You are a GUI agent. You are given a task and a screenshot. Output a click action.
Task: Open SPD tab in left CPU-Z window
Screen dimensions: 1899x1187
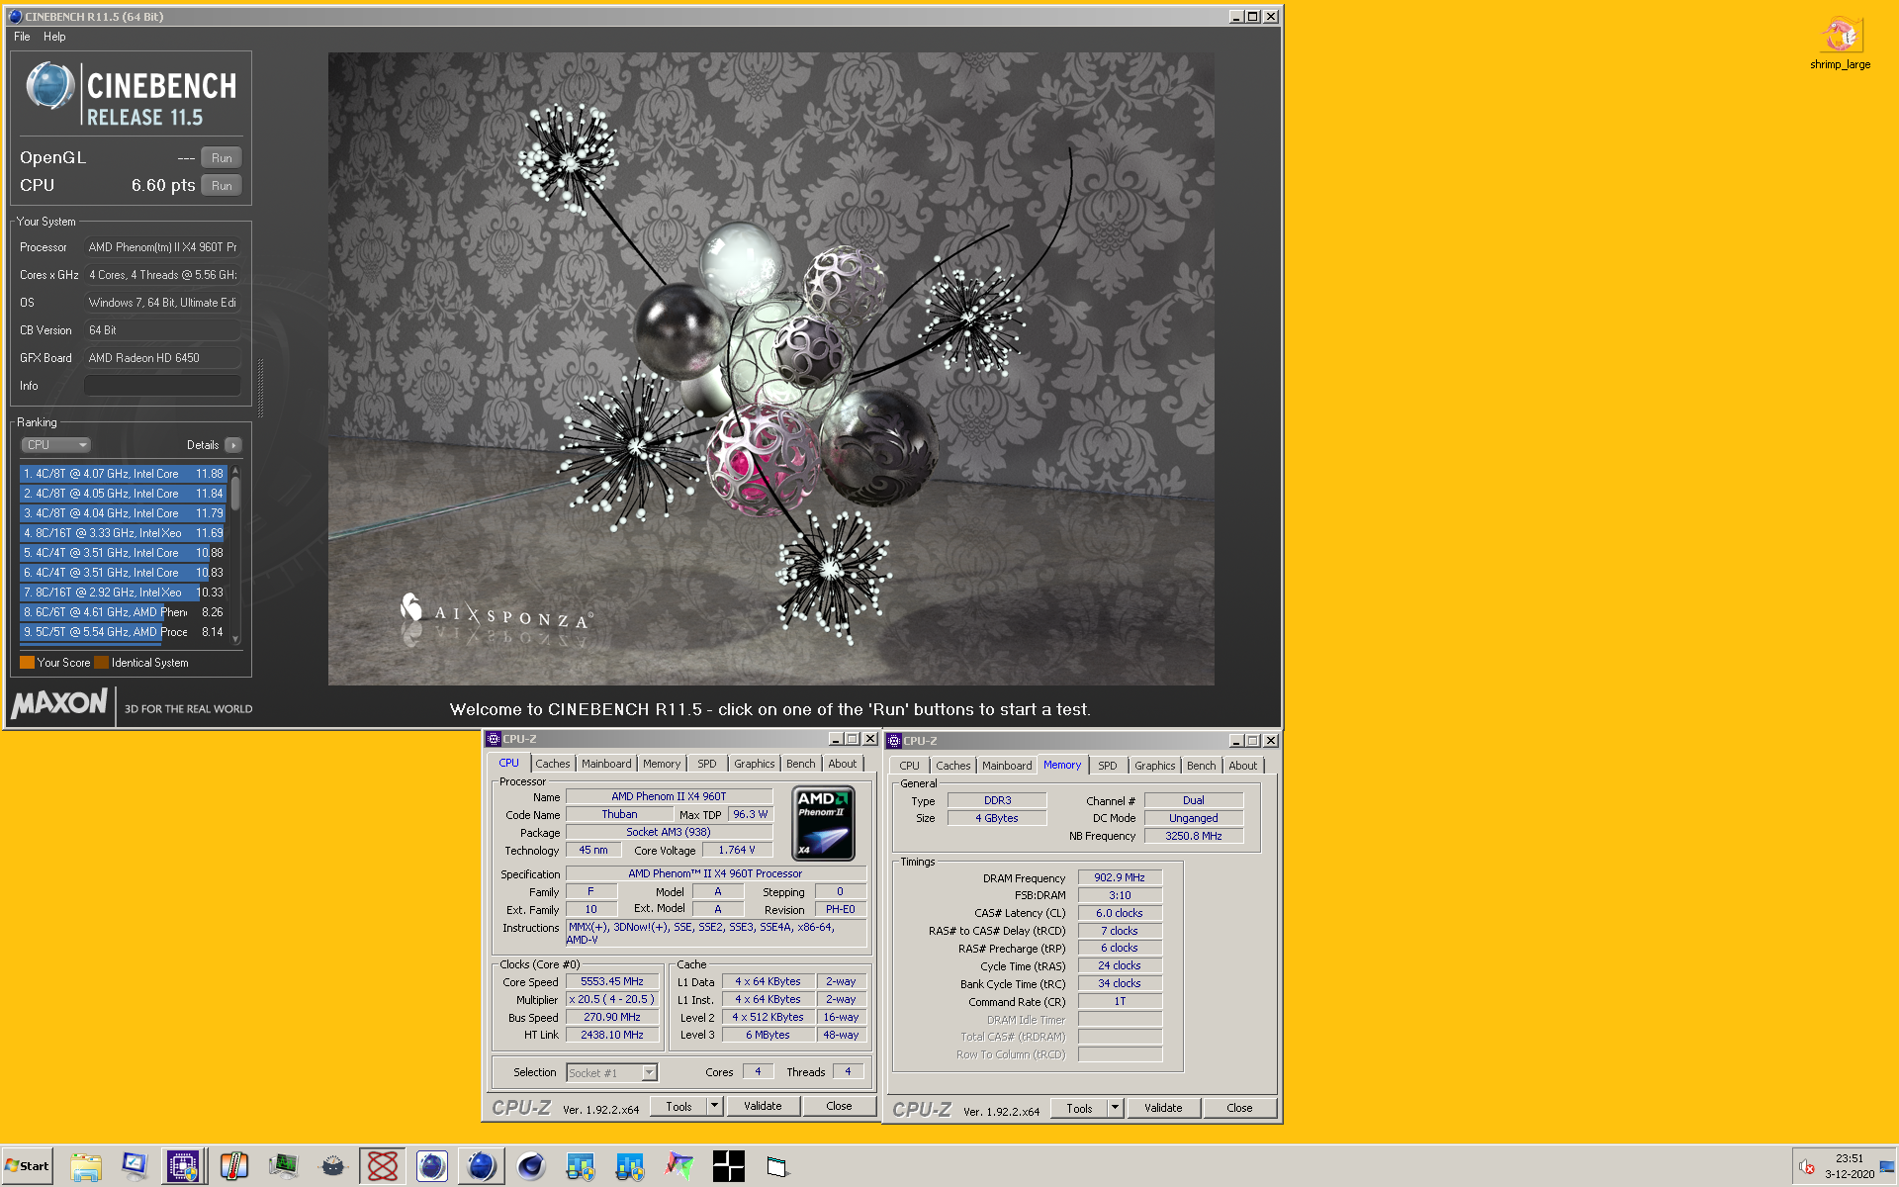click(x=707, y=764)
